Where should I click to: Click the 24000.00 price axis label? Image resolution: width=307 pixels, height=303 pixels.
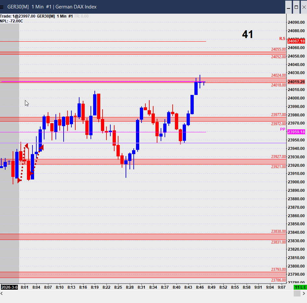[296, 98]
